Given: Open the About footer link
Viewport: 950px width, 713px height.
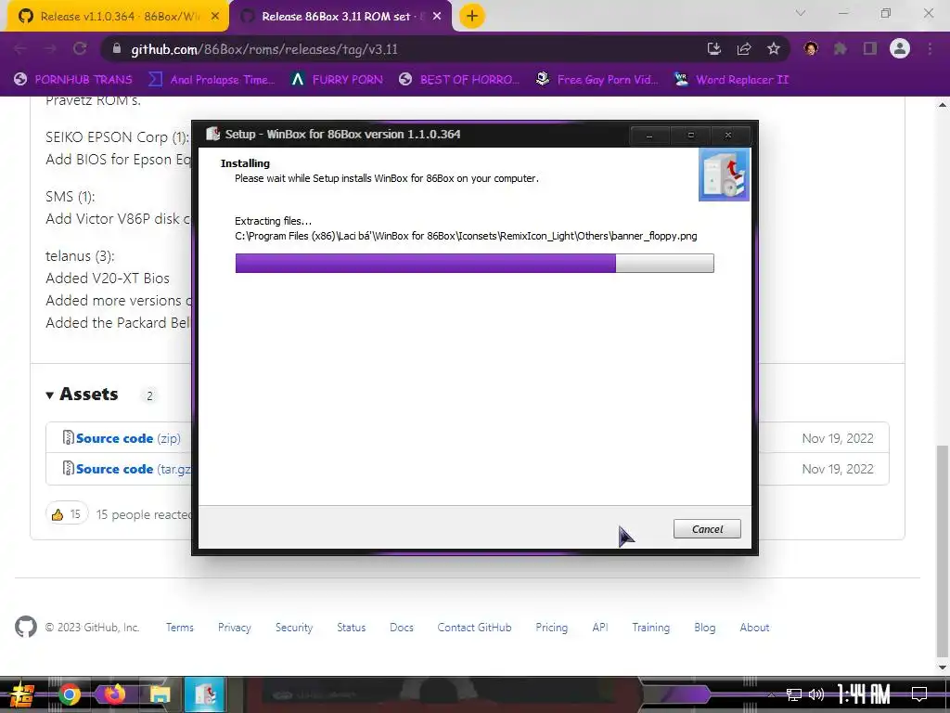Looking at the screenshot, I should click(754, 628).
